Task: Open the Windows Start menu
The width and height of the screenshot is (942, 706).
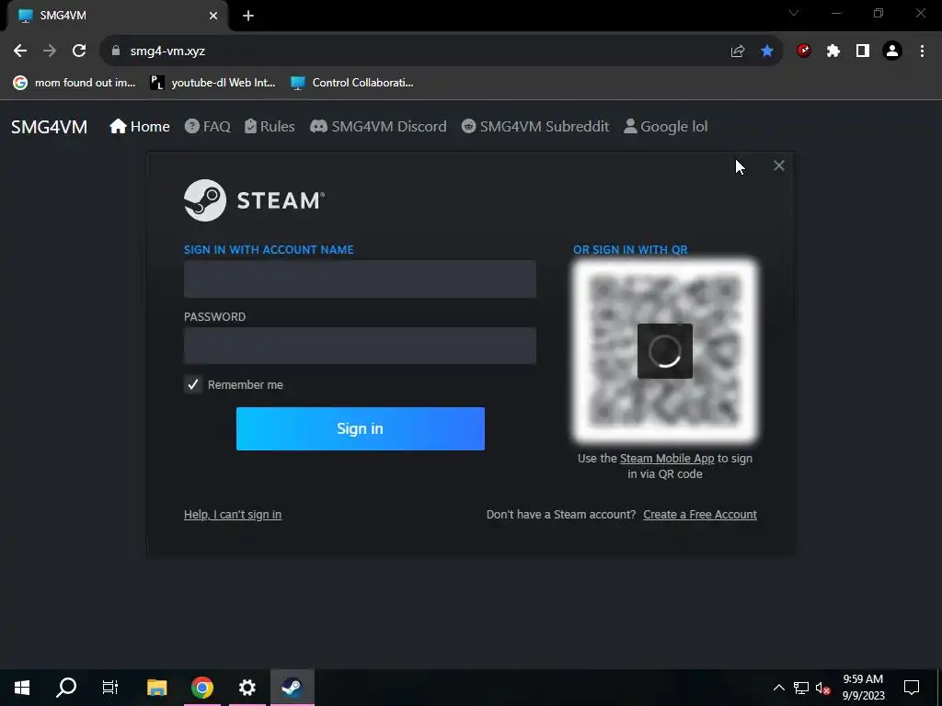Action: point(22,688)
